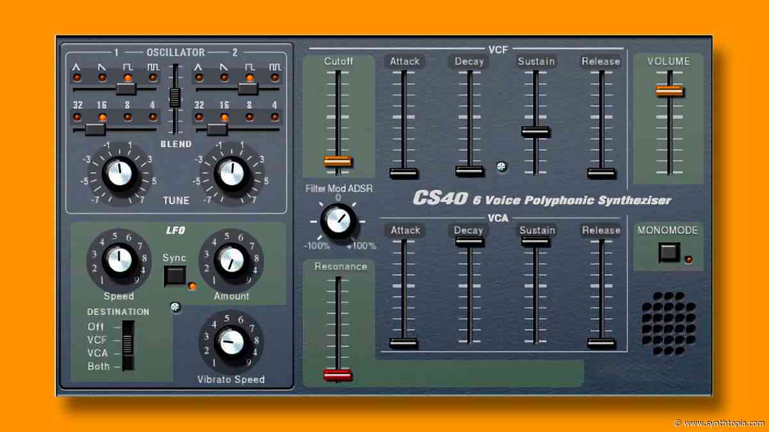The image size is (769, 432).
Task: Set LFO destination to Off
Action: tap(96, 326)
